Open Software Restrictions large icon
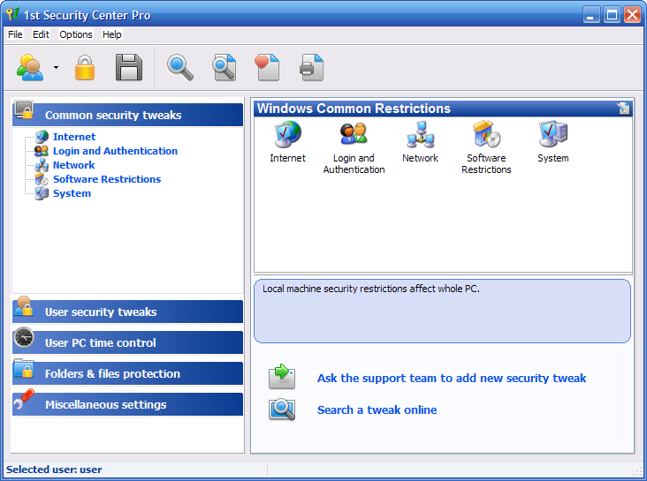 (x=486, y=134)
